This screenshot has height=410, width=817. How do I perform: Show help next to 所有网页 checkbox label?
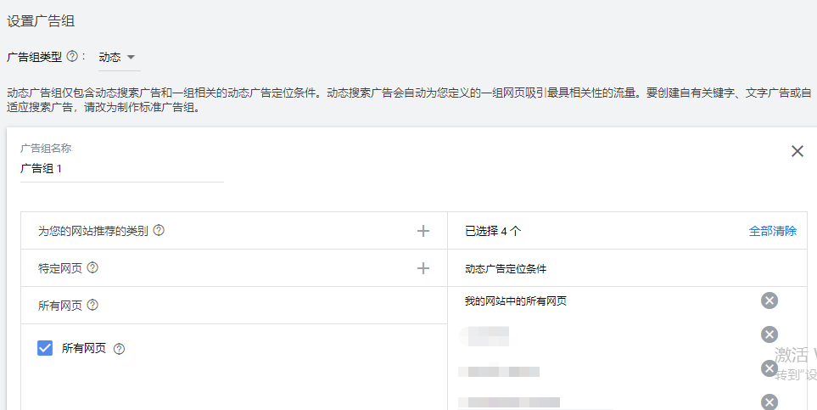pos(119,348)
